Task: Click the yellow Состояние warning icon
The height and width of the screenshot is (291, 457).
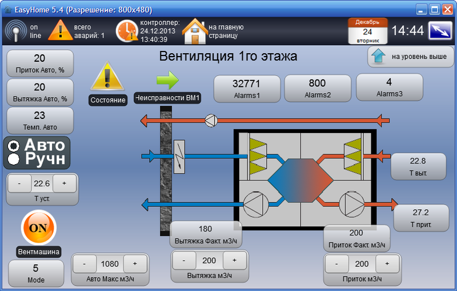Action: coord(107,77)
